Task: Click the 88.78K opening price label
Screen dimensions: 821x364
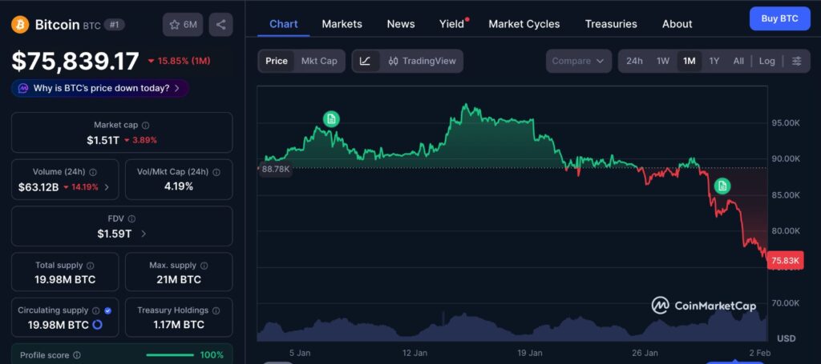Action: (x=276, y=169)
